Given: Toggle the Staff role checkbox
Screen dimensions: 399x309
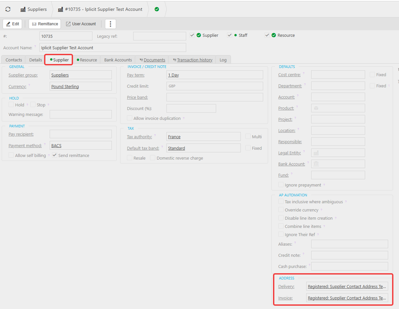Looking at the screenshot, I should tap(230, 35).
